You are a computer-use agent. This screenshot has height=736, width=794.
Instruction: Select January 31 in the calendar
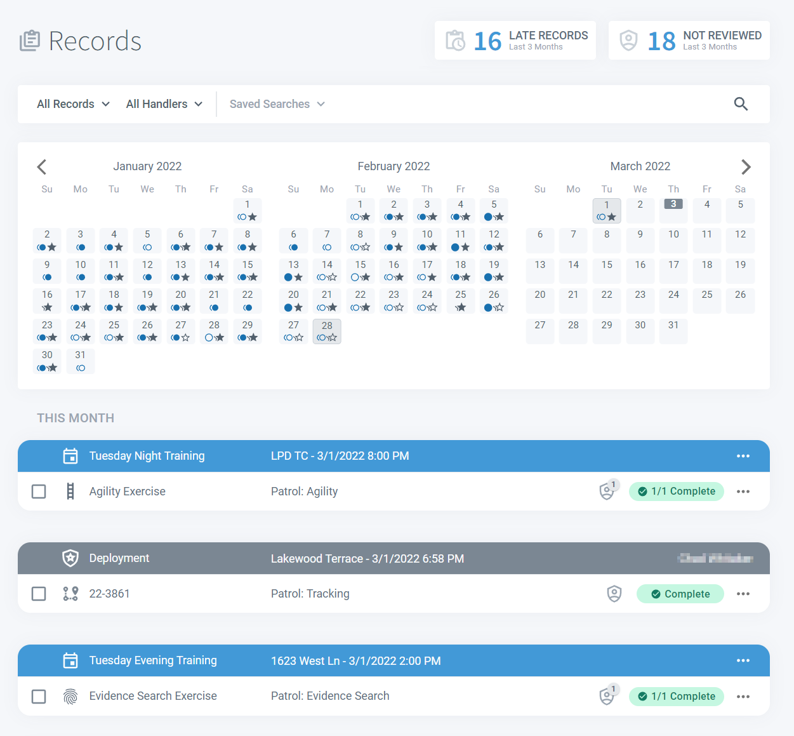(x=81, y=361)
